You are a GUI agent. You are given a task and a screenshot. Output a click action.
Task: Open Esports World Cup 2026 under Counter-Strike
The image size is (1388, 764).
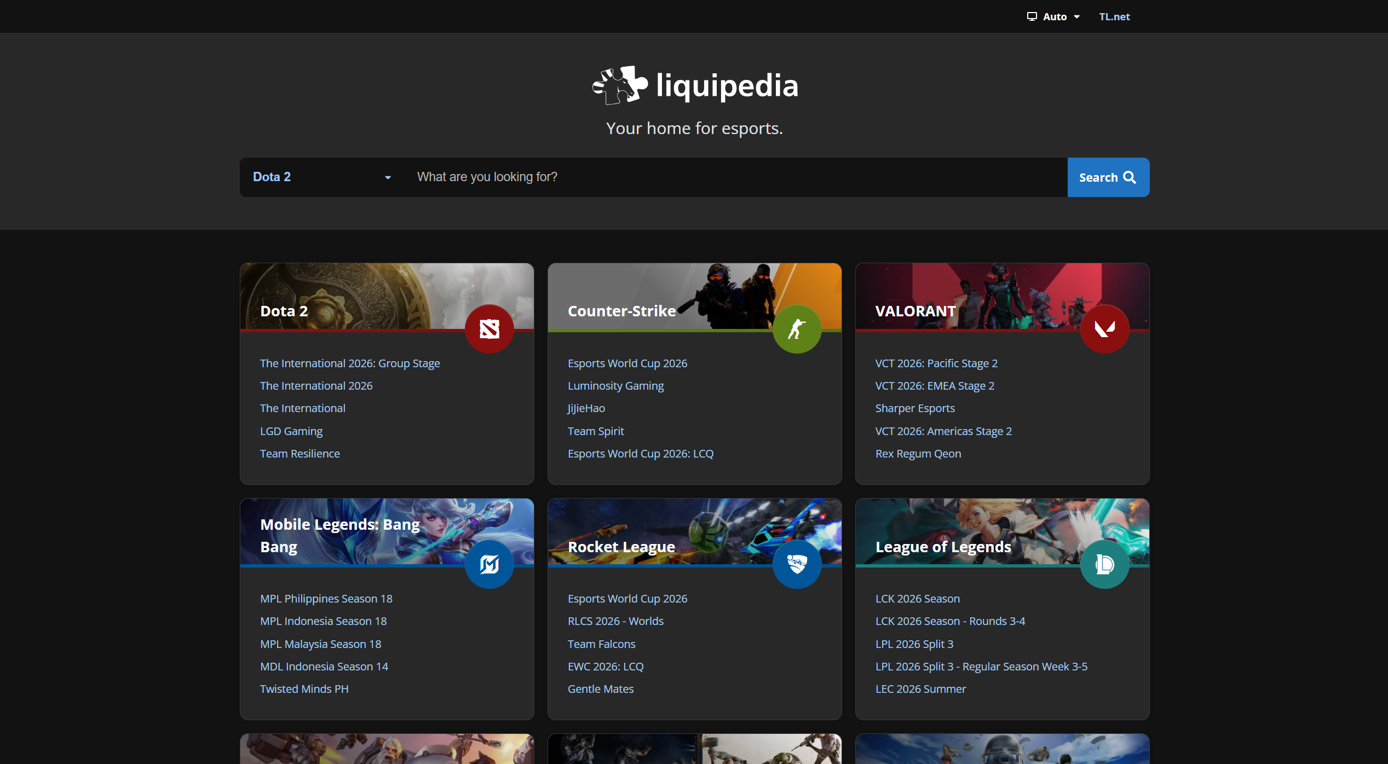coord(627,363)
